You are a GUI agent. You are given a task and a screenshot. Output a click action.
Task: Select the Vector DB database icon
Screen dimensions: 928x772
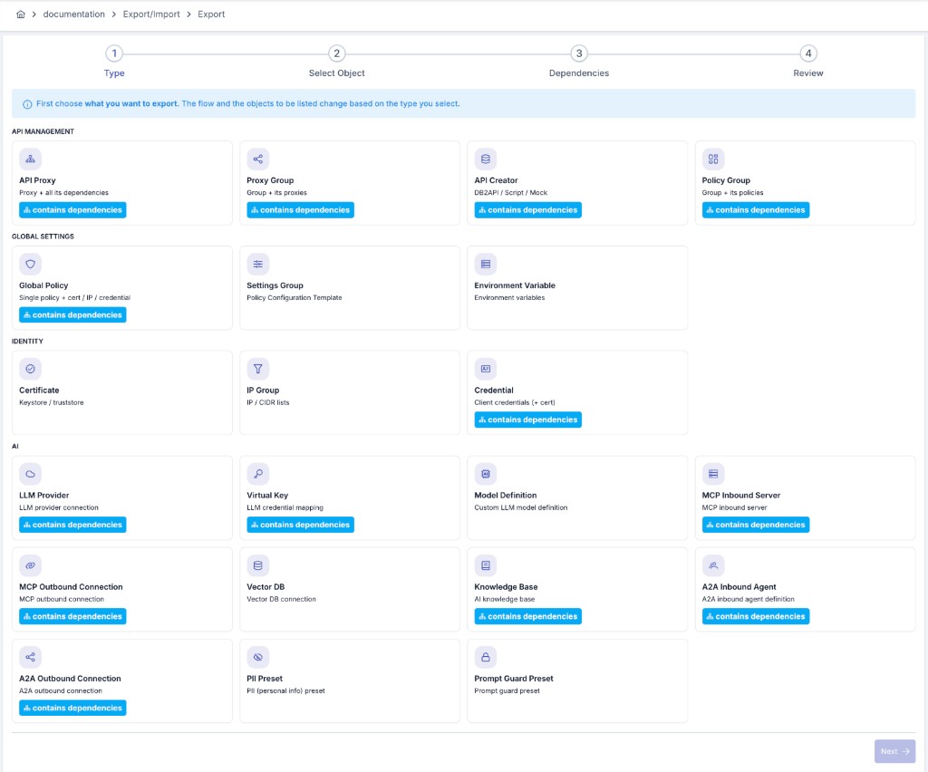coord(258,565)
